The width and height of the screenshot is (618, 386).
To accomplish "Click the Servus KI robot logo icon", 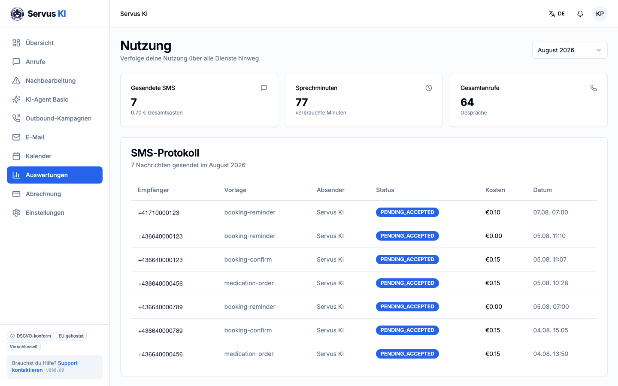I will (17, 14).
